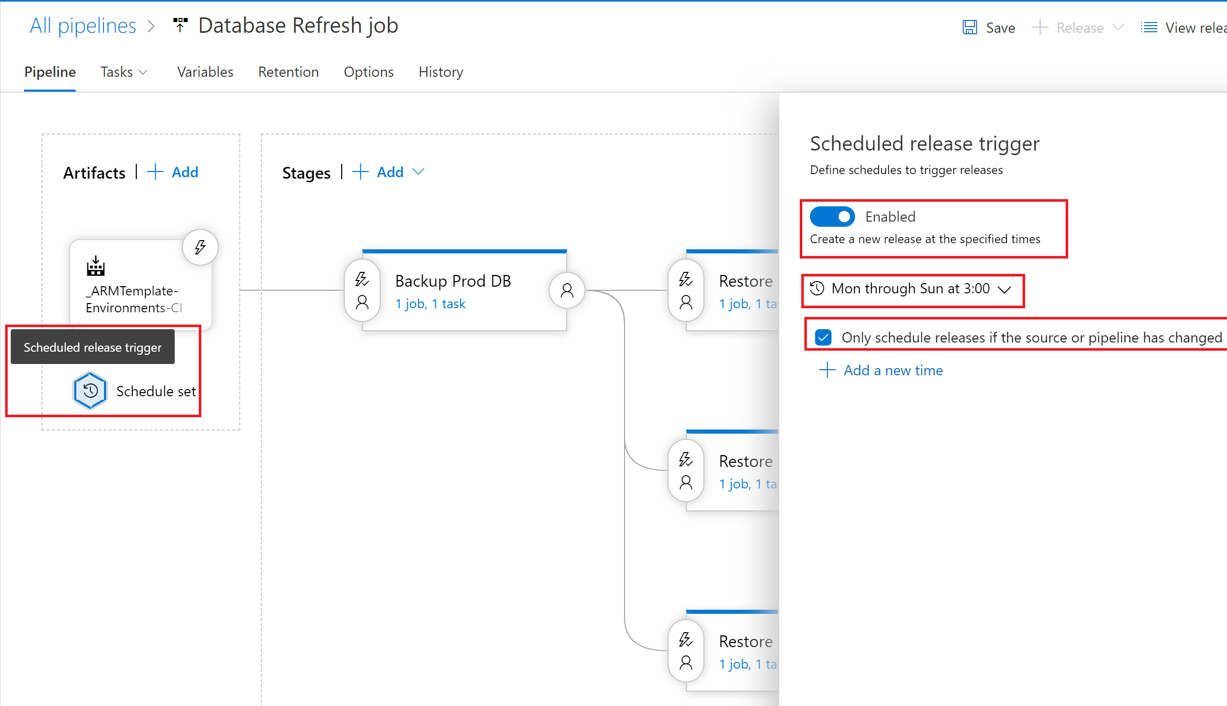Open pre-deployment conditions of the top Restore stage
The image size is (1227, 706).
[685, 291]
